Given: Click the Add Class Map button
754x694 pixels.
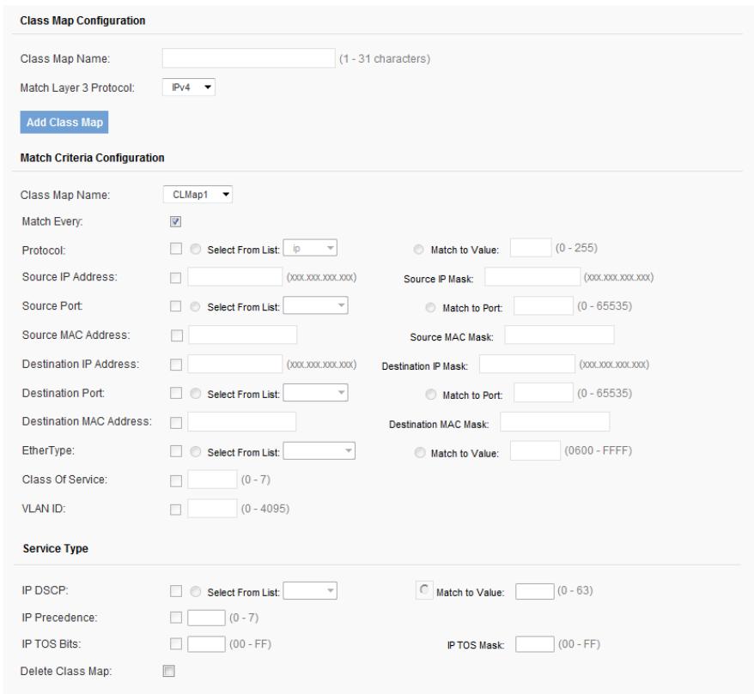Looking at the screenshot, I should pos(65,122).
